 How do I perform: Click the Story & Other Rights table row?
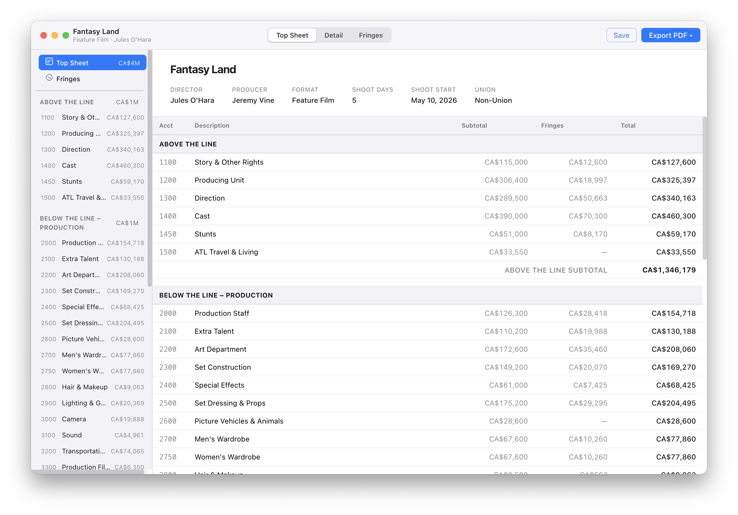point(428,162)
